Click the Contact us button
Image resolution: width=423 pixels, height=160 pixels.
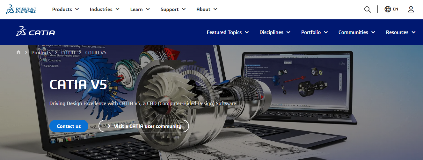tap(69, 126)
